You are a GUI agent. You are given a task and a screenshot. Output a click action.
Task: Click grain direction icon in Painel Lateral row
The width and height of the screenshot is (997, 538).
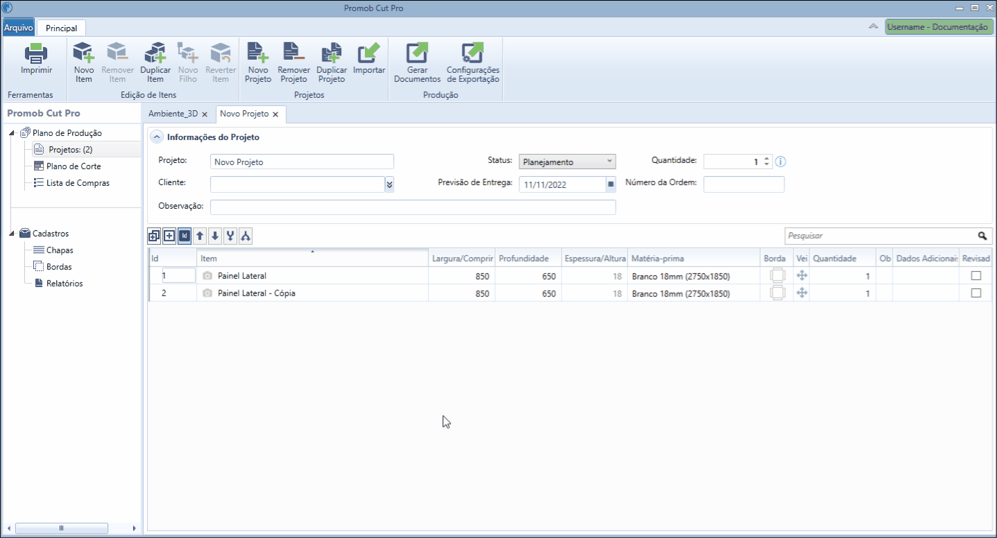(802, 275)
